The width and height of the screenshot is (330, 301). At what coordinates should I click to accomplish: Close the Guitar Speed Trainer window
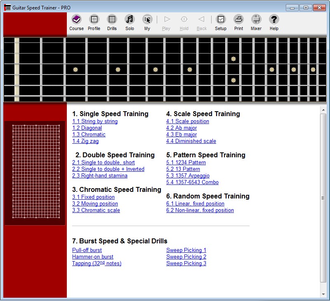pos(319,8)
